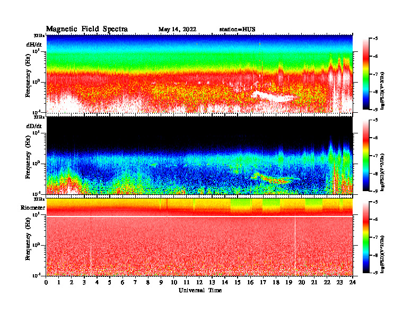Click the hour "16" tick label on time axis

click(250, 282)
